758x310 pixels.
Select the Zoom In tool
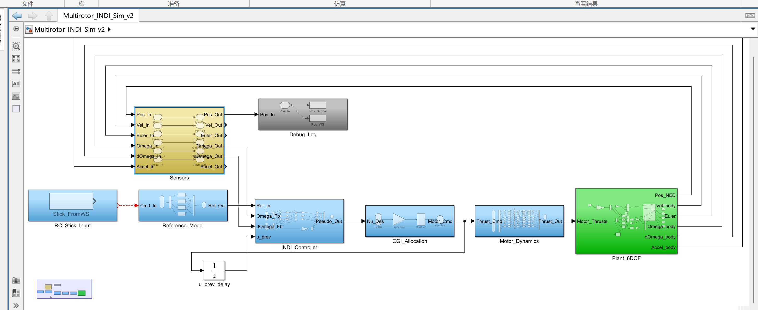(16, 46)
